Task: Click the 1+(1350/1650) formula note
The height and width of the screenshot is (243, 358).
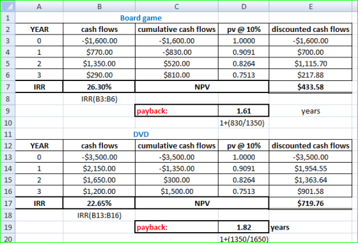Action: 244,239
